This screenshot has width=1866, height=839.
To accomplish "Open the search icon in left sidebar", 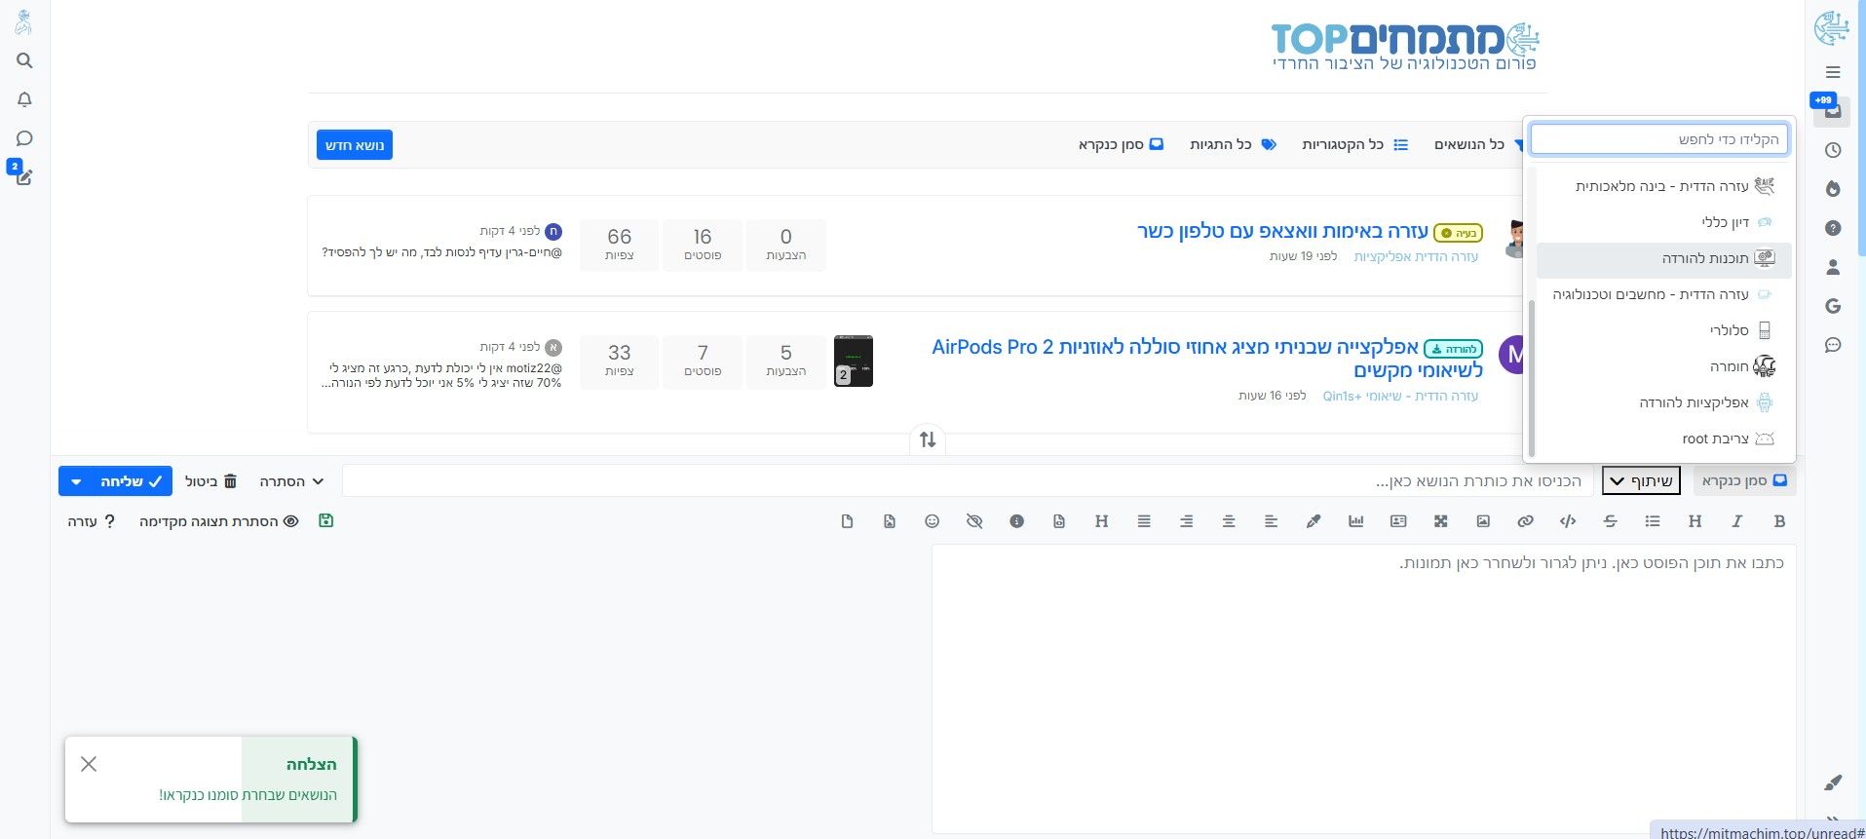I will tap(24, 60).
